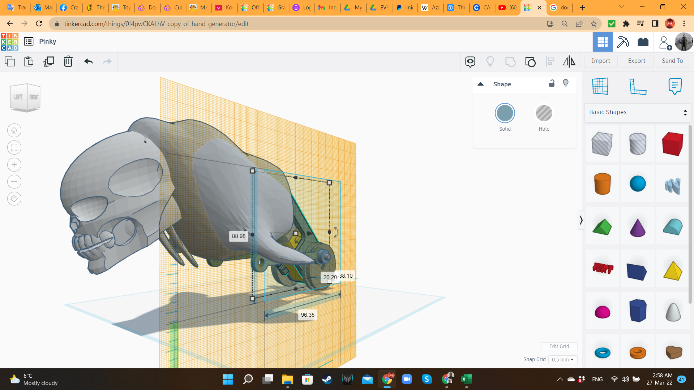
Task: Toggle shape visibility lightbulb in Shape panel
Action: (x=566, y=84)
